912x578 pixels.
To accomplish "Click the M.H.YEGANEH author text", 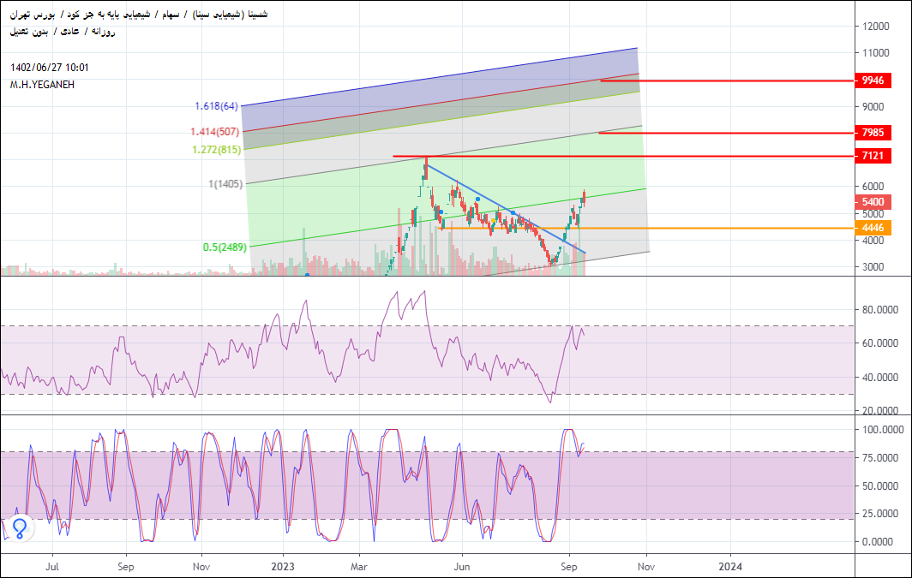I will pyautogui.click(x=40, y=84).
